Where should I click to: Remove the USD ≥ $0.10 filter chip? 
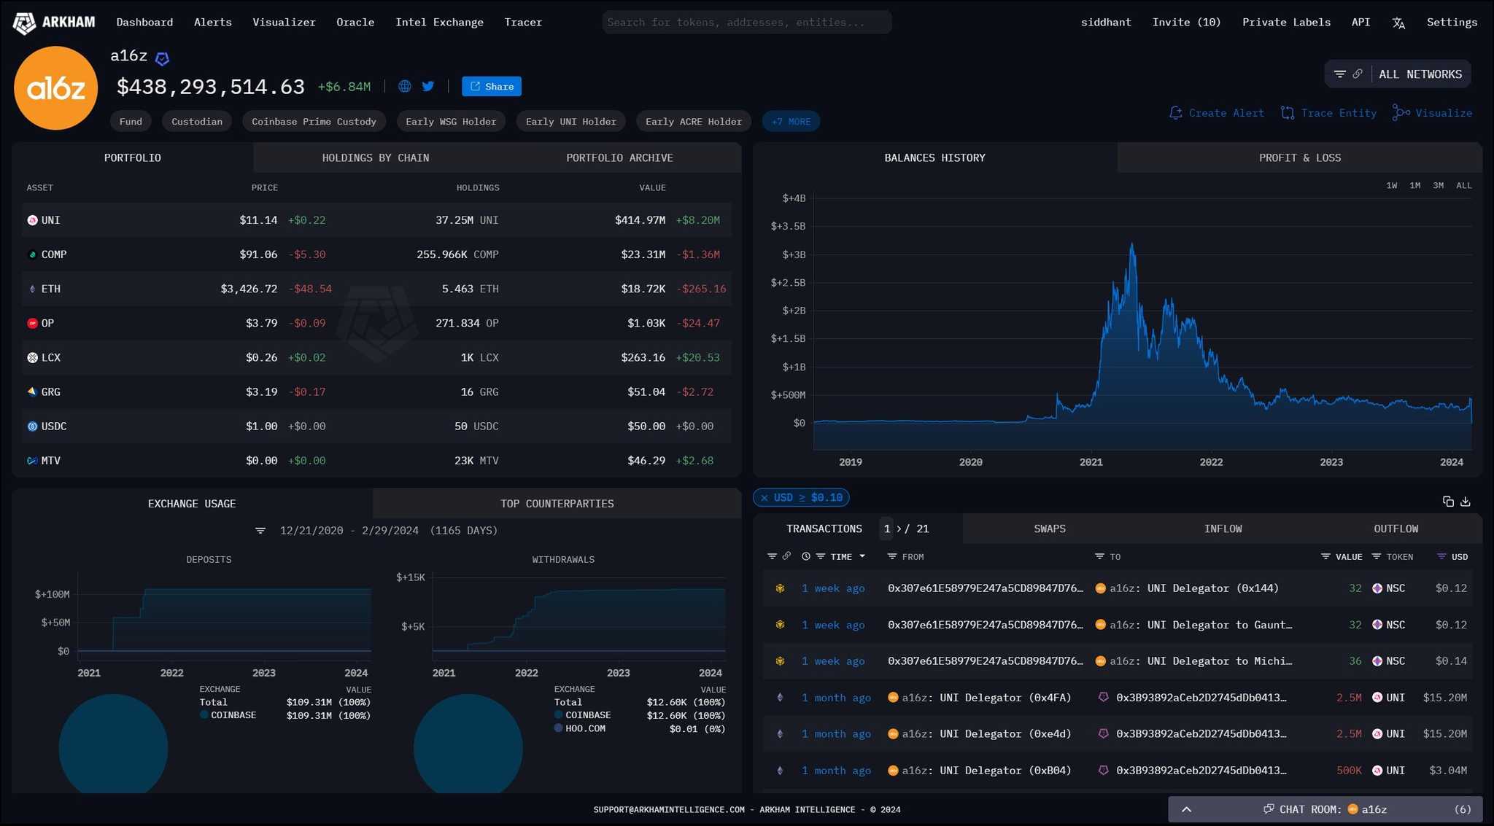765,498
